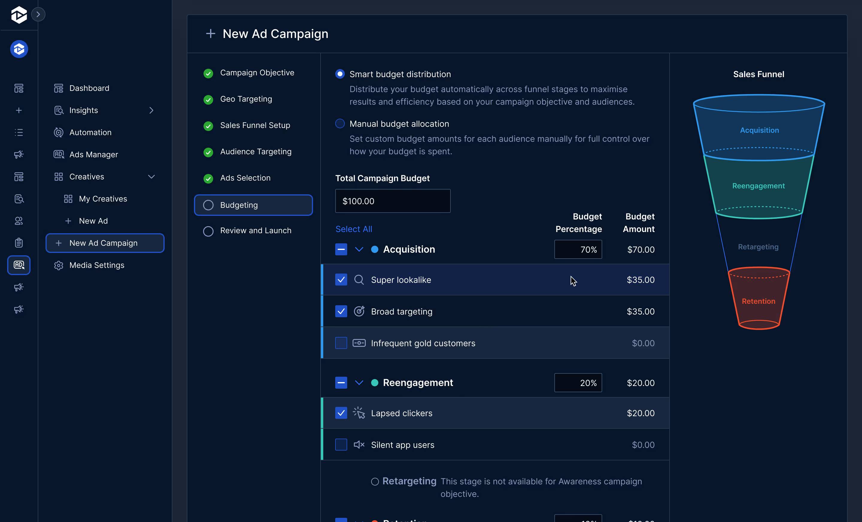Select the Manual budget allocation option
The width and height of the screenshot is (862, 522).
point(340,123)
